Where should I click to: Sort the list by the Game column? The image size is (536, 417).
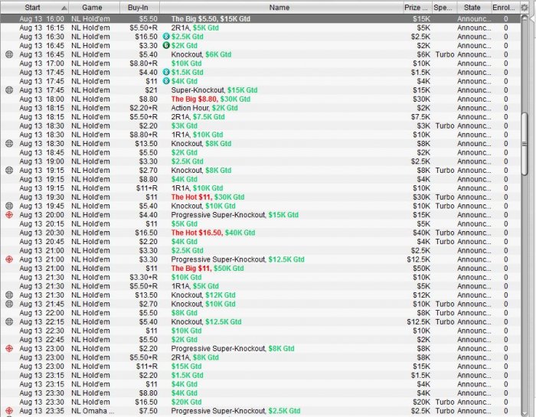click(x=93, y=8)
